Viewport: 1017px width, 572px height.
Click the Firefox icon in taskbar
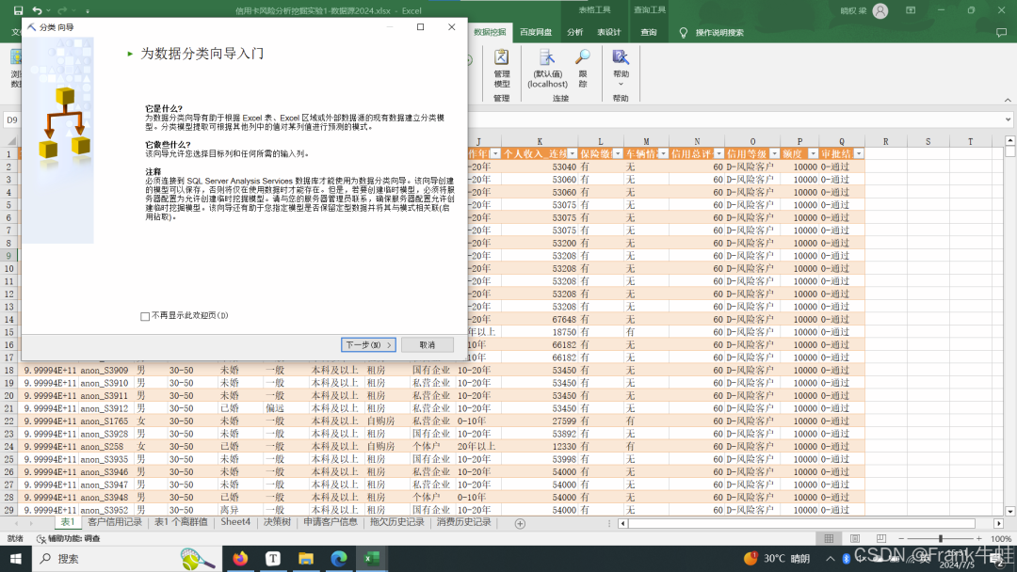pos(239,558)
